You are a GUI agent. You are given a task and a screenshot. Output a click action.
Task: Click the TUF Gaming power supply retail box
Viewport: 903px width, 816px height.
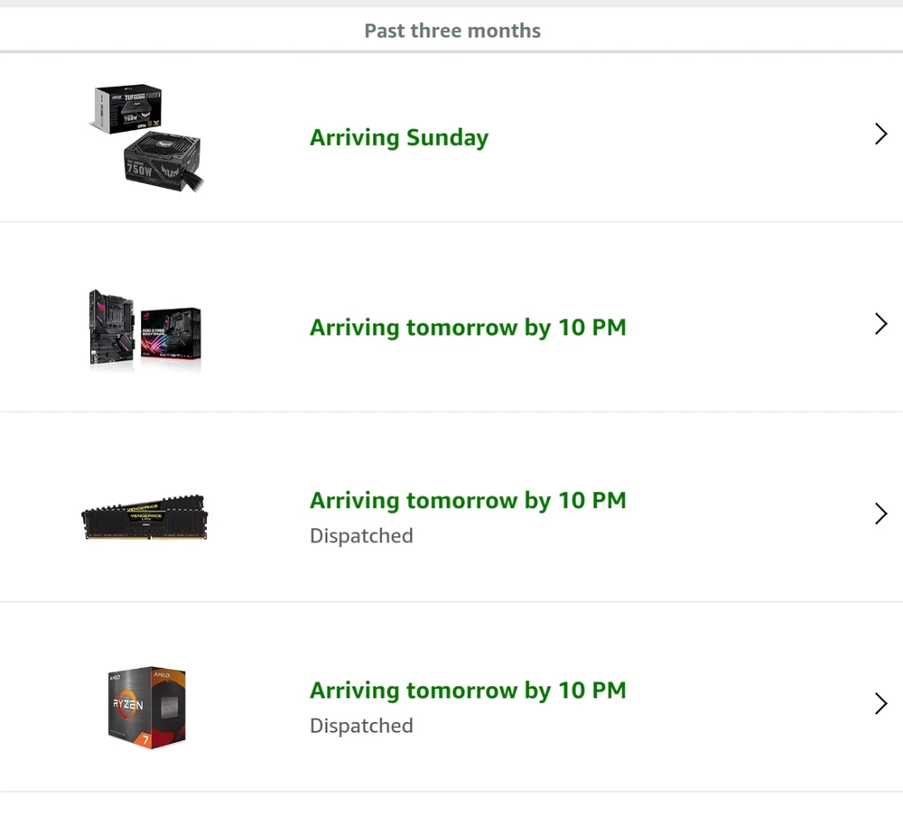(127, 108)
